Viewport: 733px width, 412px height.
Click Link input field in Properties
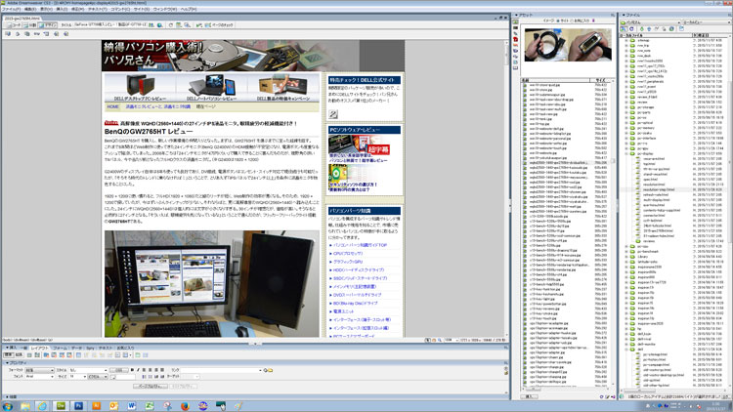coord(220,370)
